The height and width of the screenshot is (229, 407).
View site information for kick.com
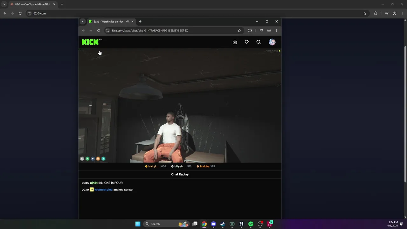[107, 31]
